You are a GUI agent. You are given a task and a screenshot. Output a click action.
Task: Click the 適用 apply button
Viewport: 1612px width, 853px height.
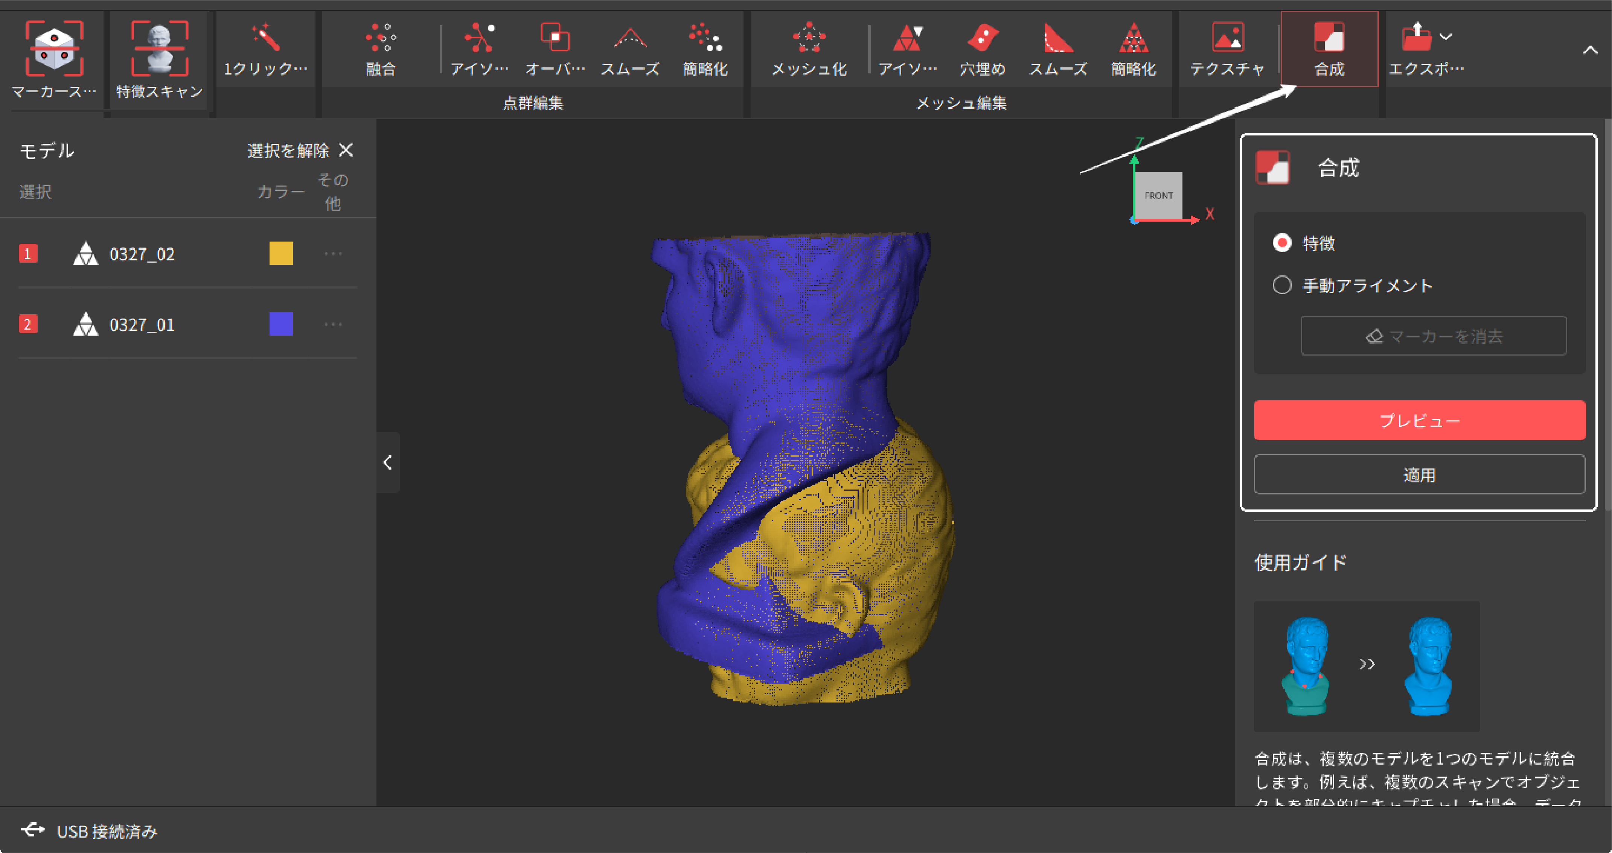[1419, 474]
